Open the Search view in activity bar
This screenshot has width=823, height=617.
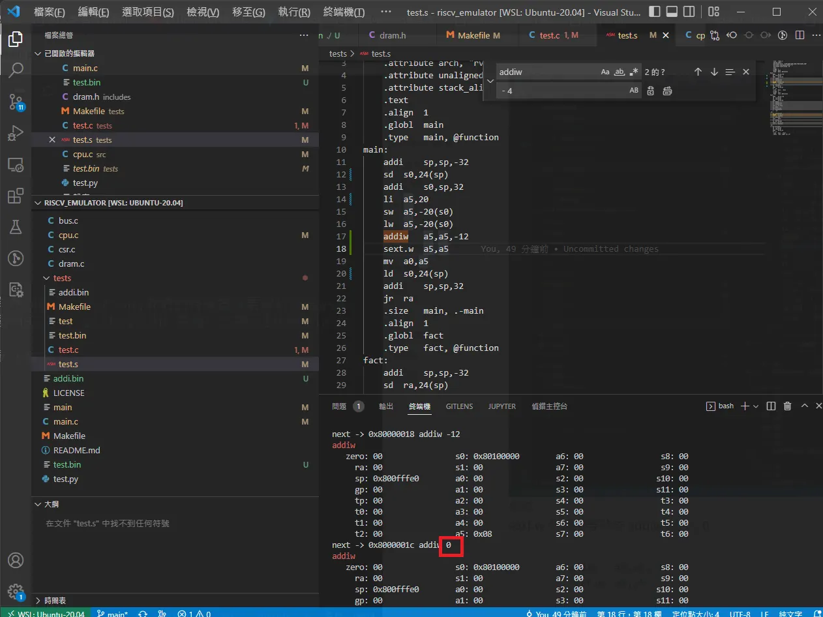(x=16, y=70)
